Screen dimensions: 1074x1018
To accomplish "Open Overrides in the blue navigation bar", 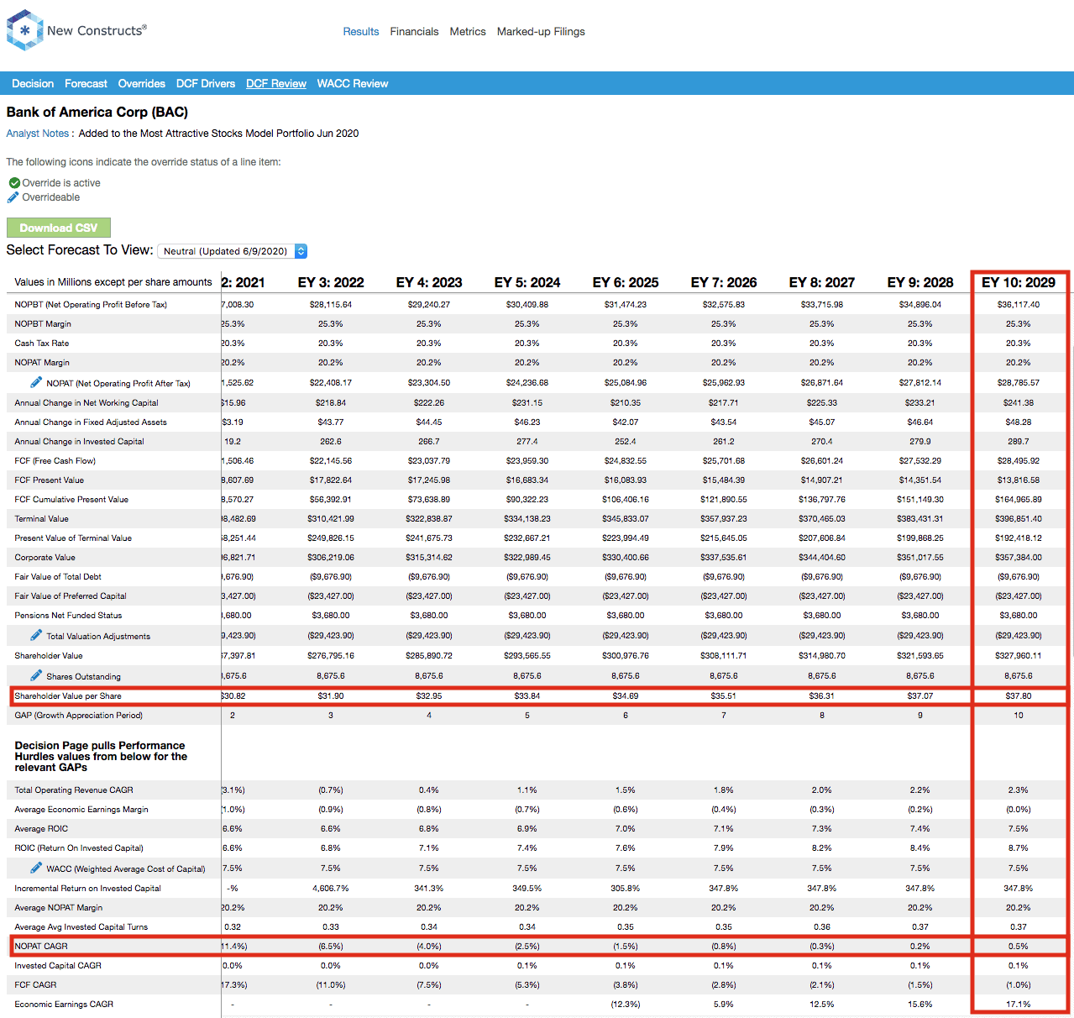I will (142, 84).
